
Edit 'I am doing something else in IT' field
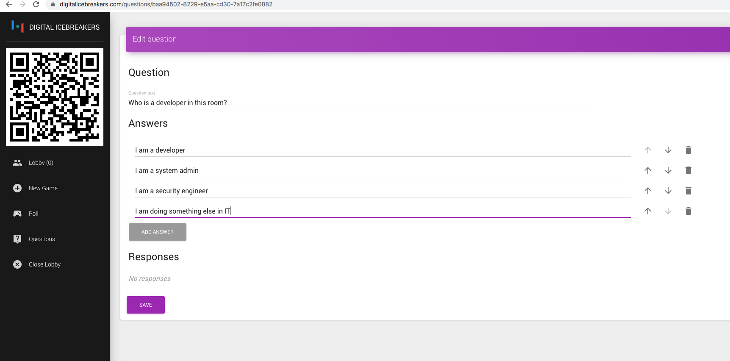pos(383,211)
